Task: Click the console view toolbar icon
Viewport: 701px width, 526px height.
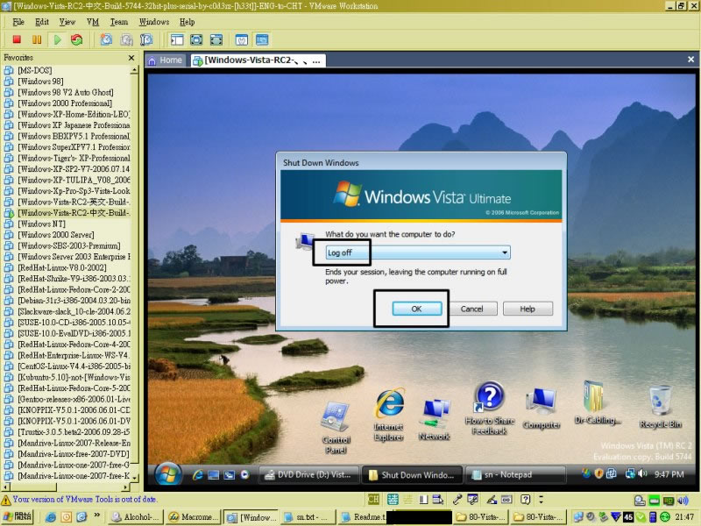Action: (262, 39)
